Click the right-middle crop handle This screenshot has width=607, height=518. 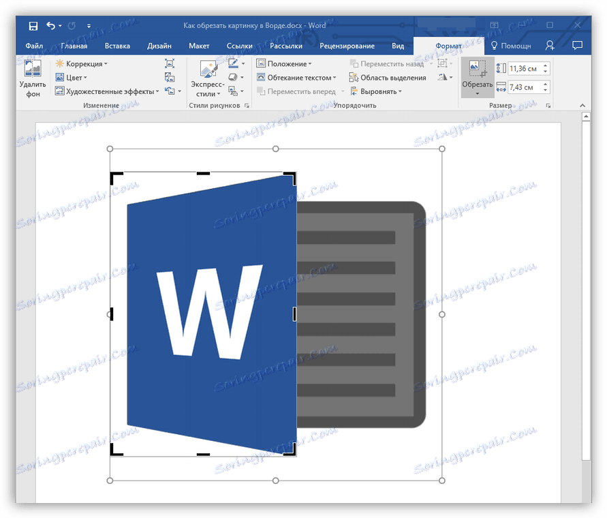[294, 314]
